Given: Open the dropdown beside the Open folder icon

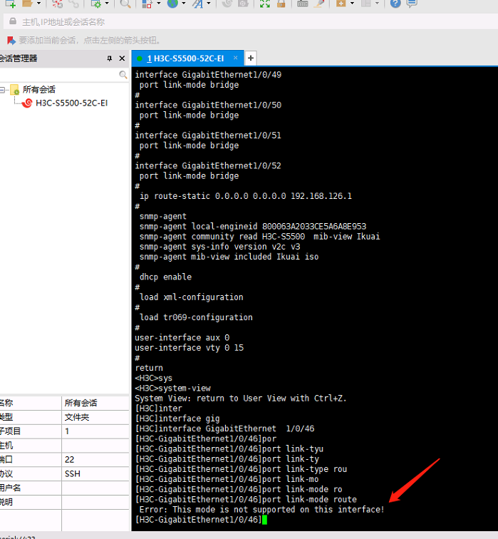Looking at the screenshot, I should tap(38, 4).
